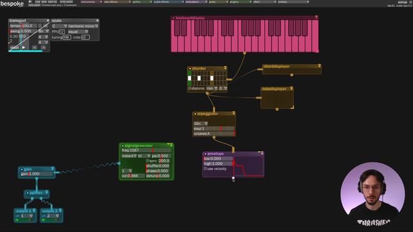Open the prefabs menu
The image size is (413, 232).
click(293, 2)
